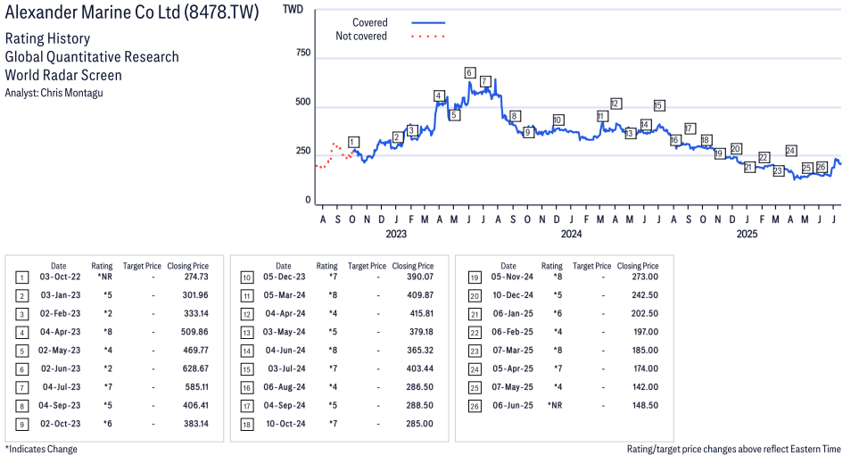
Task: Click the date 07-Mar-25
Action: (x=513, y=351)
